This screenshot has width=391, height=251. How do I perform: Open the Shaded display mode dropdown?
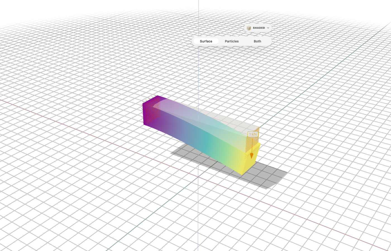pyautogui.click(x=258, y=28)
